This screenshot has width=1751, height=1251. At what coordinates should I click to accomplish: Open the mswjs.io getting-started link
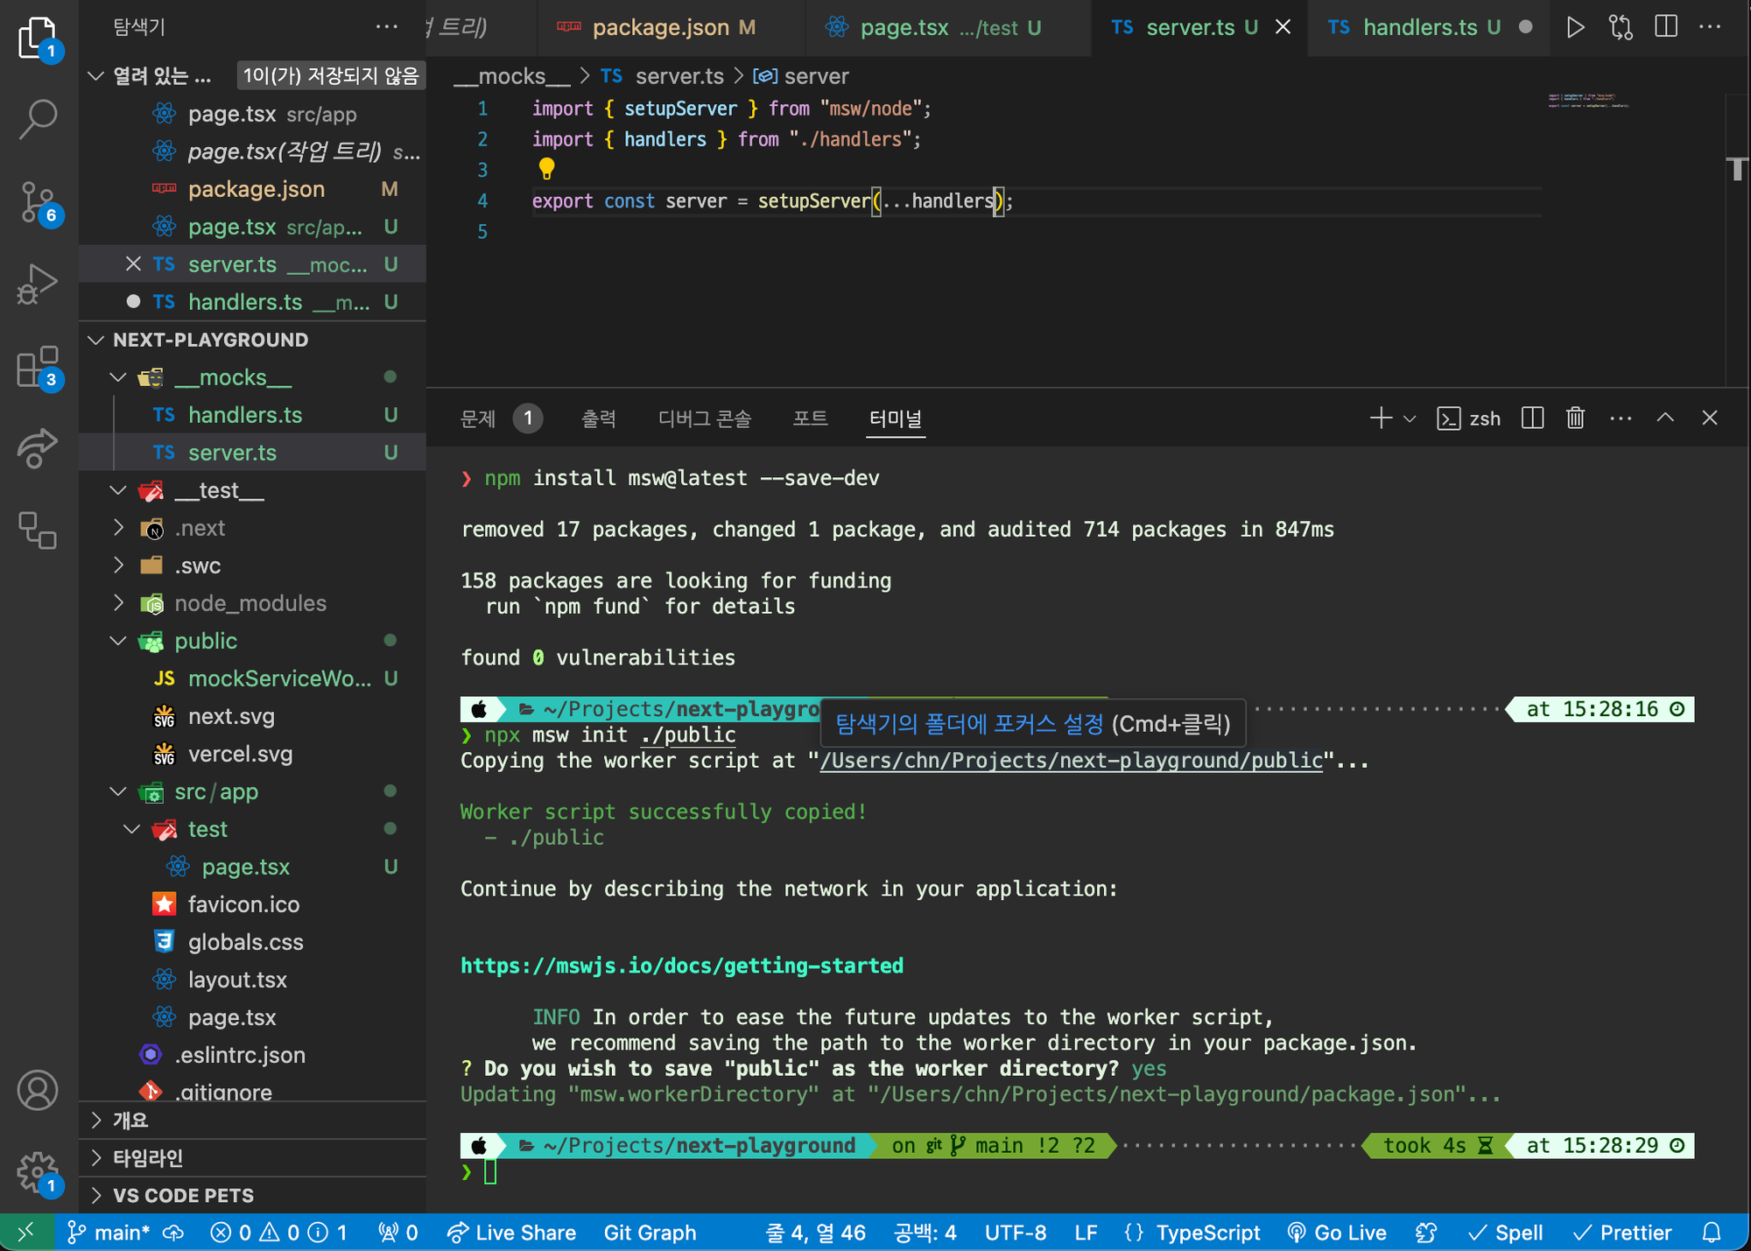[x=682, y=966]
